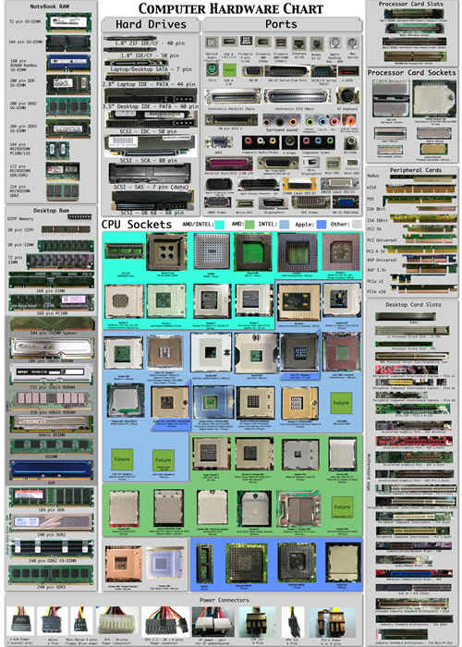Click the 144 pin SO-DIMM module picture
This screenshot has width=462, height=647.
68,43
